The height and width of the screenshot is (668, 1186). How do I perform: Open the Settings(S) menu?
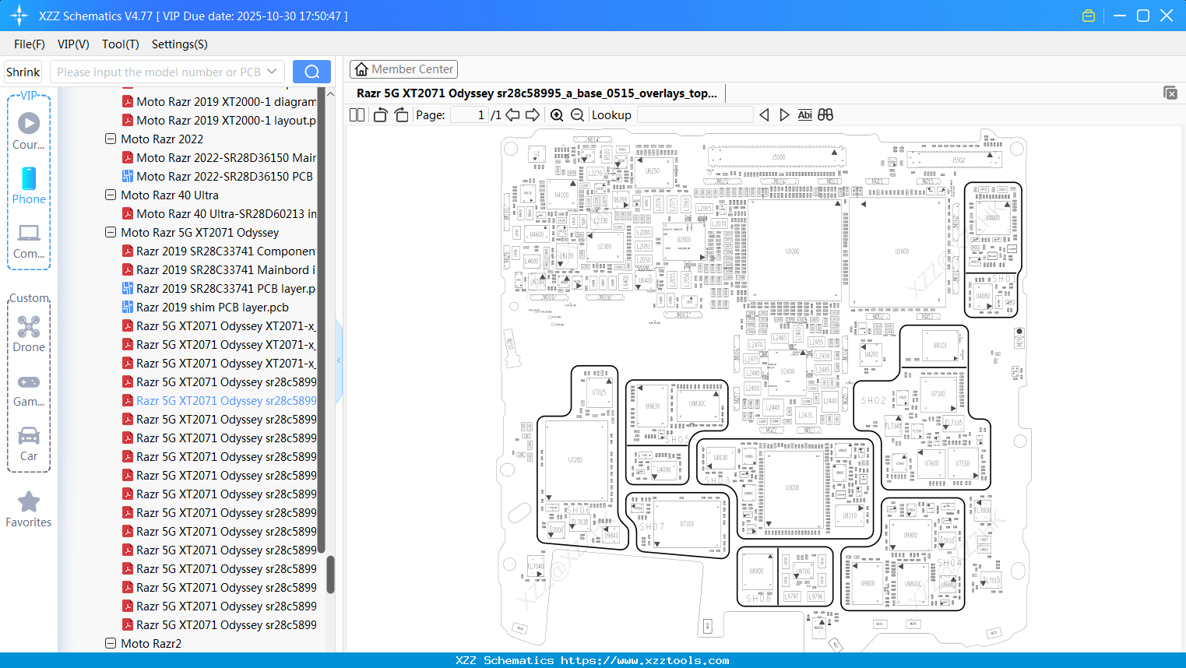(x=180, y=44)
